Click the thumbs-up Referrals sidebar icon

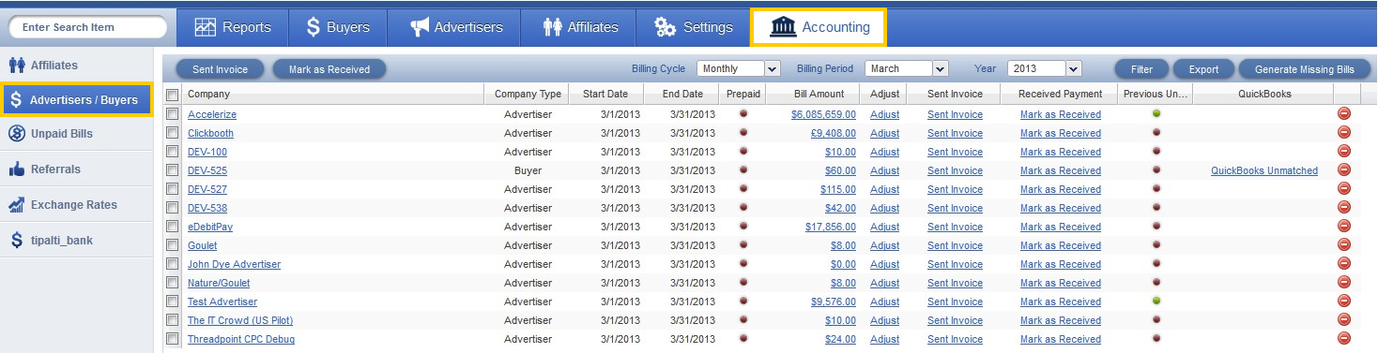tap(16, 169)
